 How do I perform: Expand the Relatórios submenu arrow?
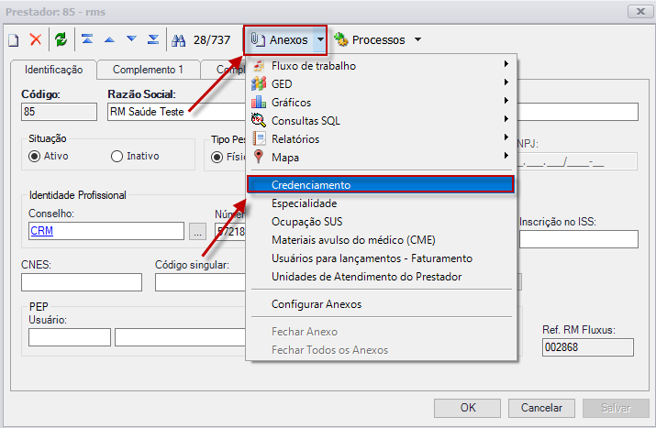pos(506,137)
